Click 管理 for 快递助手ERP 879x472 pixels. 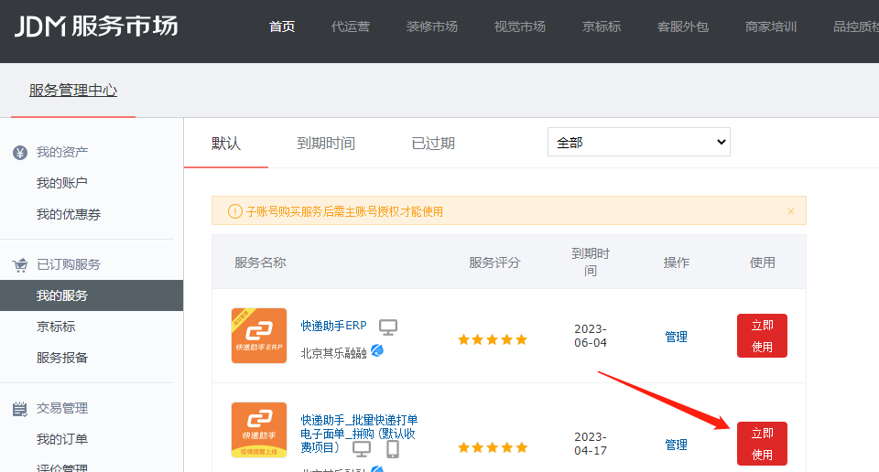[676, 337]
